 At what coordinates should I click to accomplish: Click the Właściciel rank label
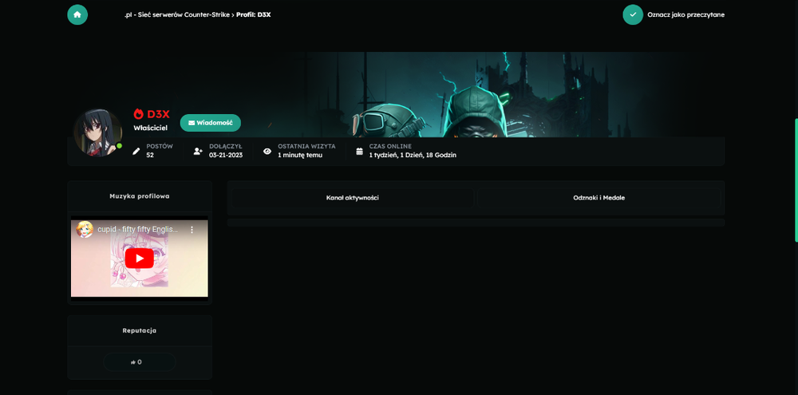151,128
